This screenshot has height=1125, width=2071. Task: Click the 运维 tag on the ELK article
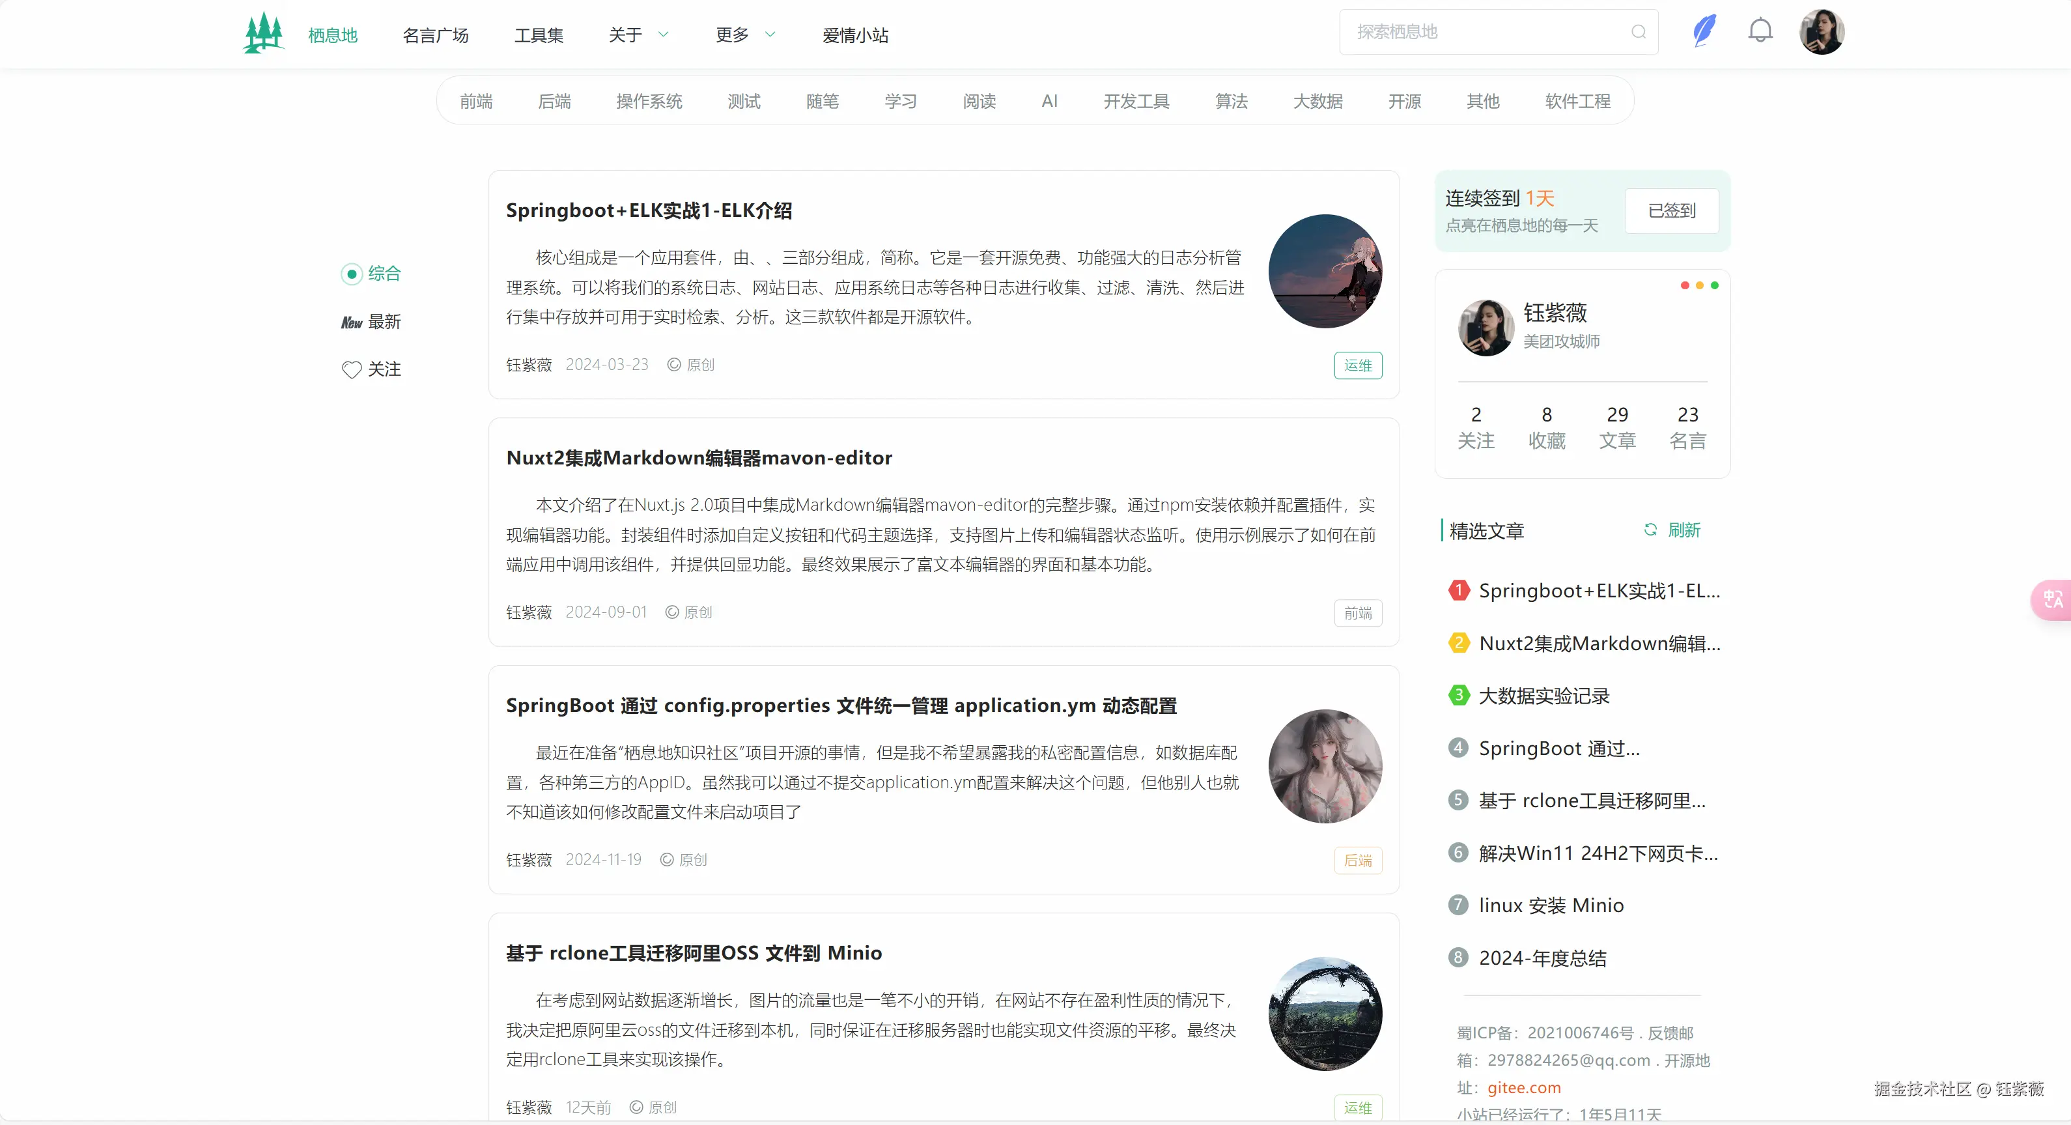[1357, 364]
